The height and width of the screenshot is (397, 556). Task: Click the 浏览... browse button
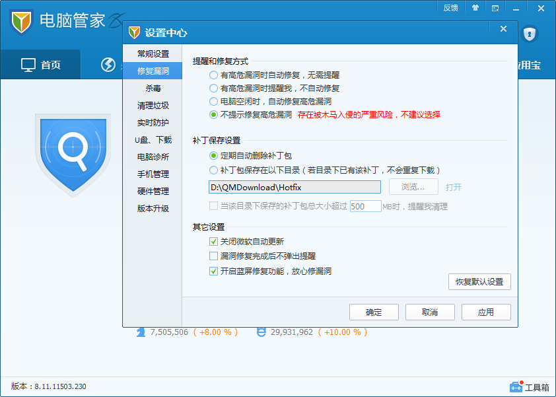(413, 187)
